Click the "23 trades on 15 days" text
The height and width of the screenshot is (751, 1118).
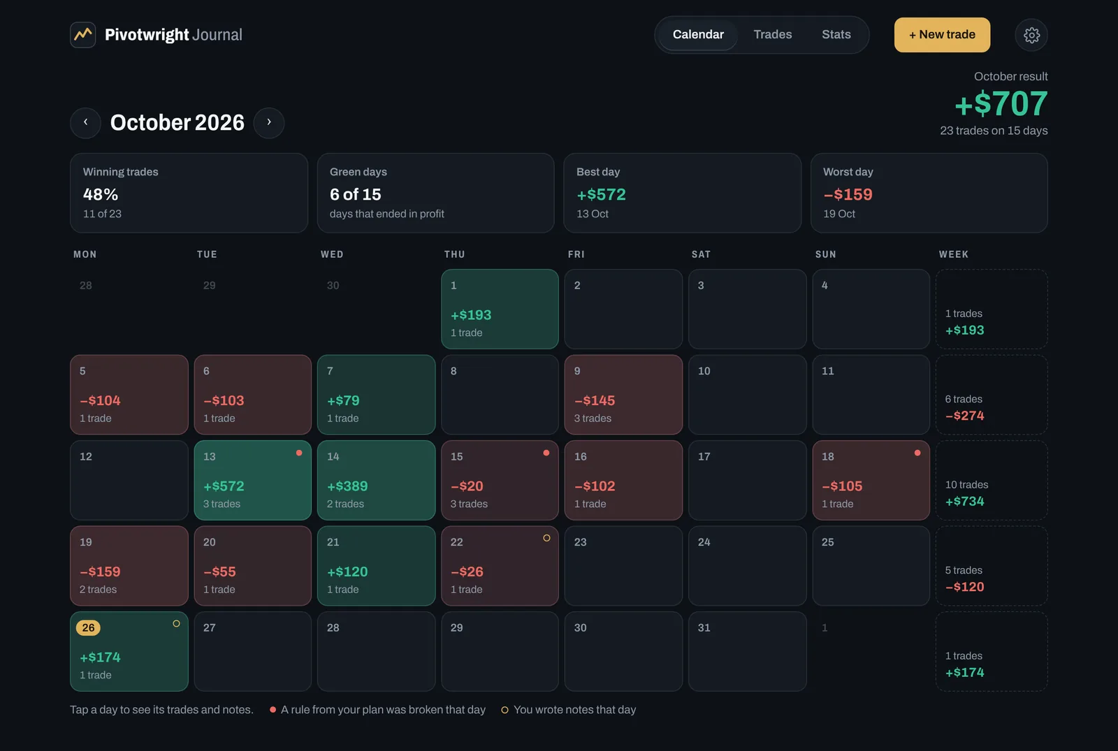click(x=994, y=131)
